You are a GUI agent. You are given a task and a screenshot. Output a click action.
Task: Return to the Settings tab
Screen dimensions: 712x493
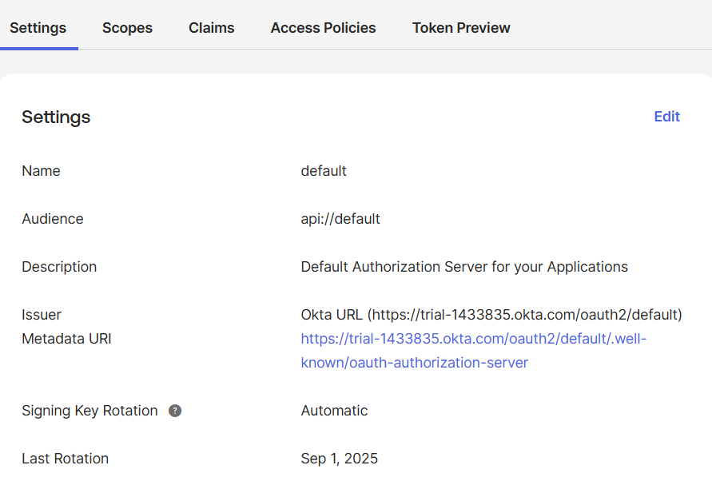click(x=38, y=27)
